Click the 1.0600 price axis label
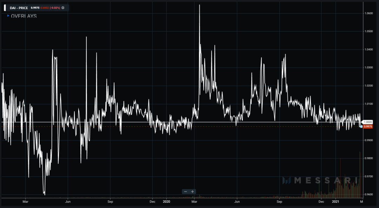The width and height of the screenshot is (379, 208). pyautogui.click(x=368, y=13)
